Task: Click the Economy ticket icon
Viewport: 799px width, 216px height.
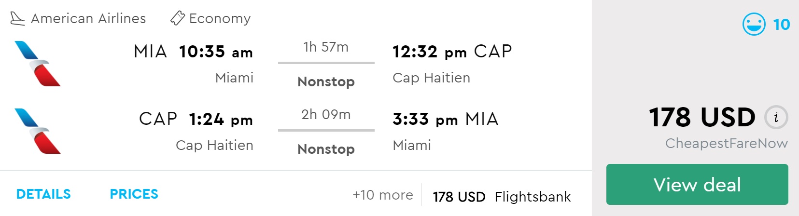Action: pyautogui.click(x=177, y=18)
